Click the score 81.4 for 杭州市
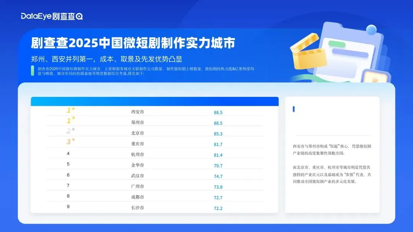The width and height of the screenshot is (413, 232). coord(218,155)
